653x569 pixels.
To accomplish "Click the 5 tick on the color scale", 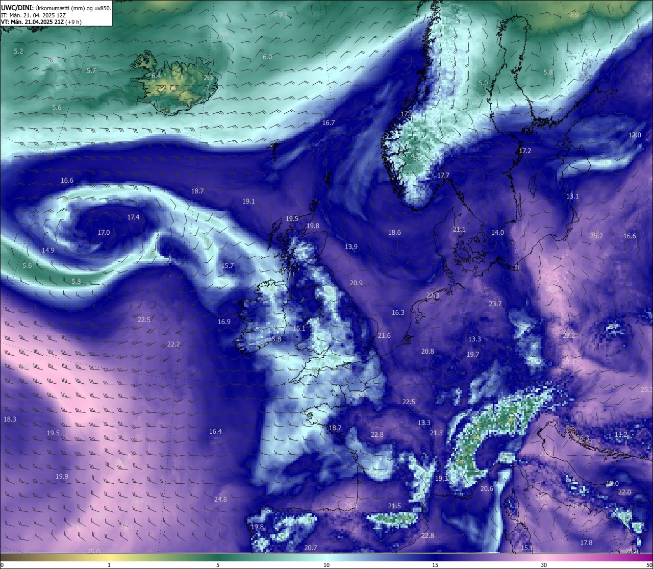I will point(218,565).
